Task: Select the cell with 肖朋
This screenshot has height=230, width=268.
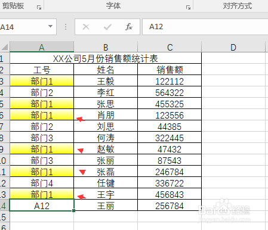Action: pos(106,115)
